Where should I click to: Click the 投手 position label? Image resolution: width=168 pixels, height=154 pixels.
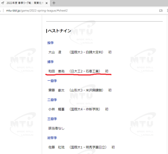[50, 43]
